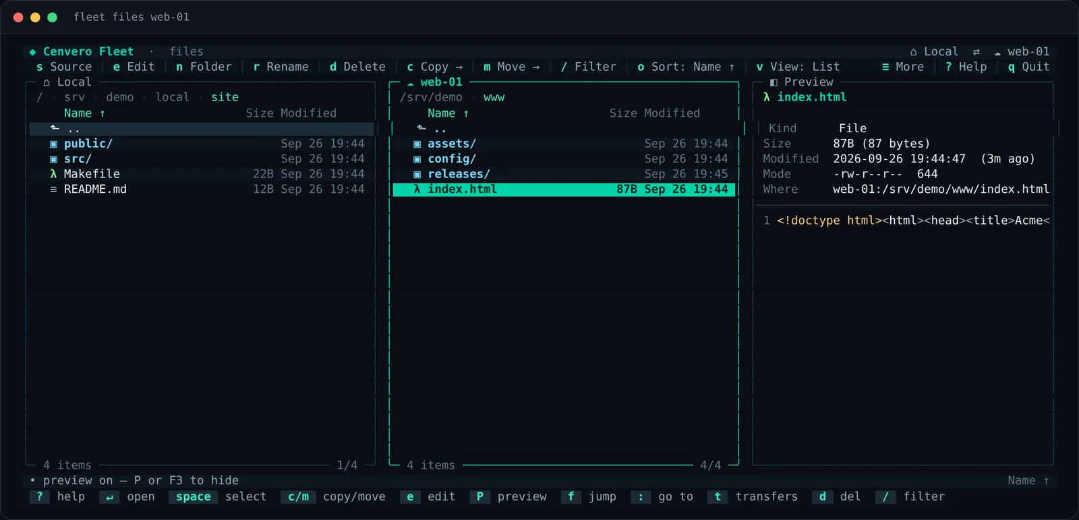1079x520 pixels.
Task: Create a new Folder from the toolbar
Action: pyautogui.click(x=204, y=67)
